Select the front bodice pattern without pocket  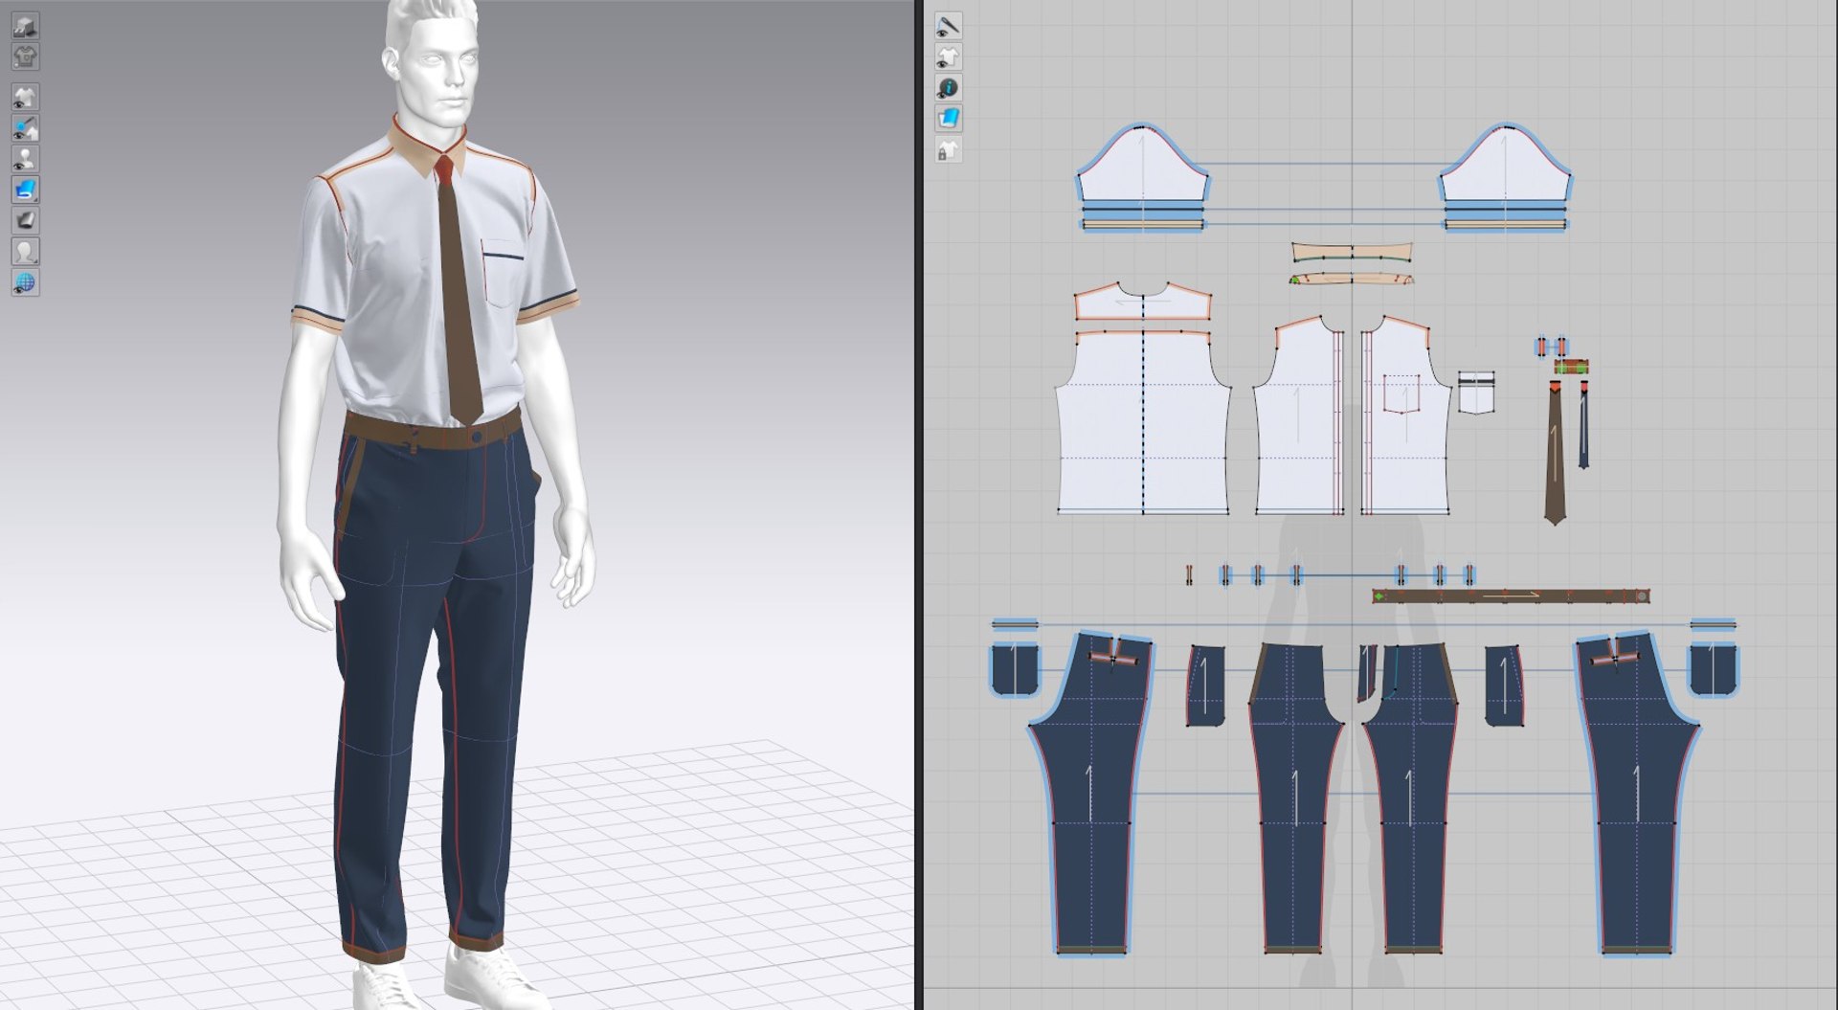(x=1298, y=421)
